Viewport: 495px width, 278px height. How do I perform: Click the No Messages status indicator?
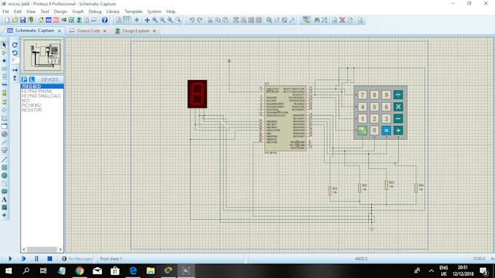pos(77,259)
